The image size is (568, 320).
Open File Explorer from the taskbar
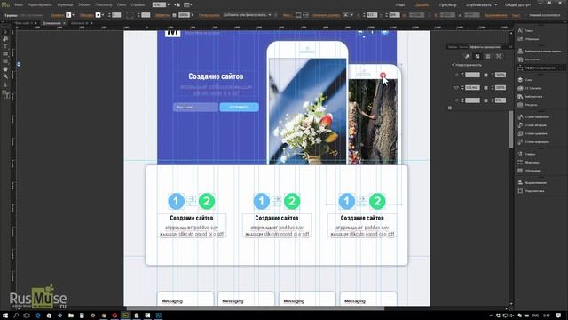pos(71,316)
